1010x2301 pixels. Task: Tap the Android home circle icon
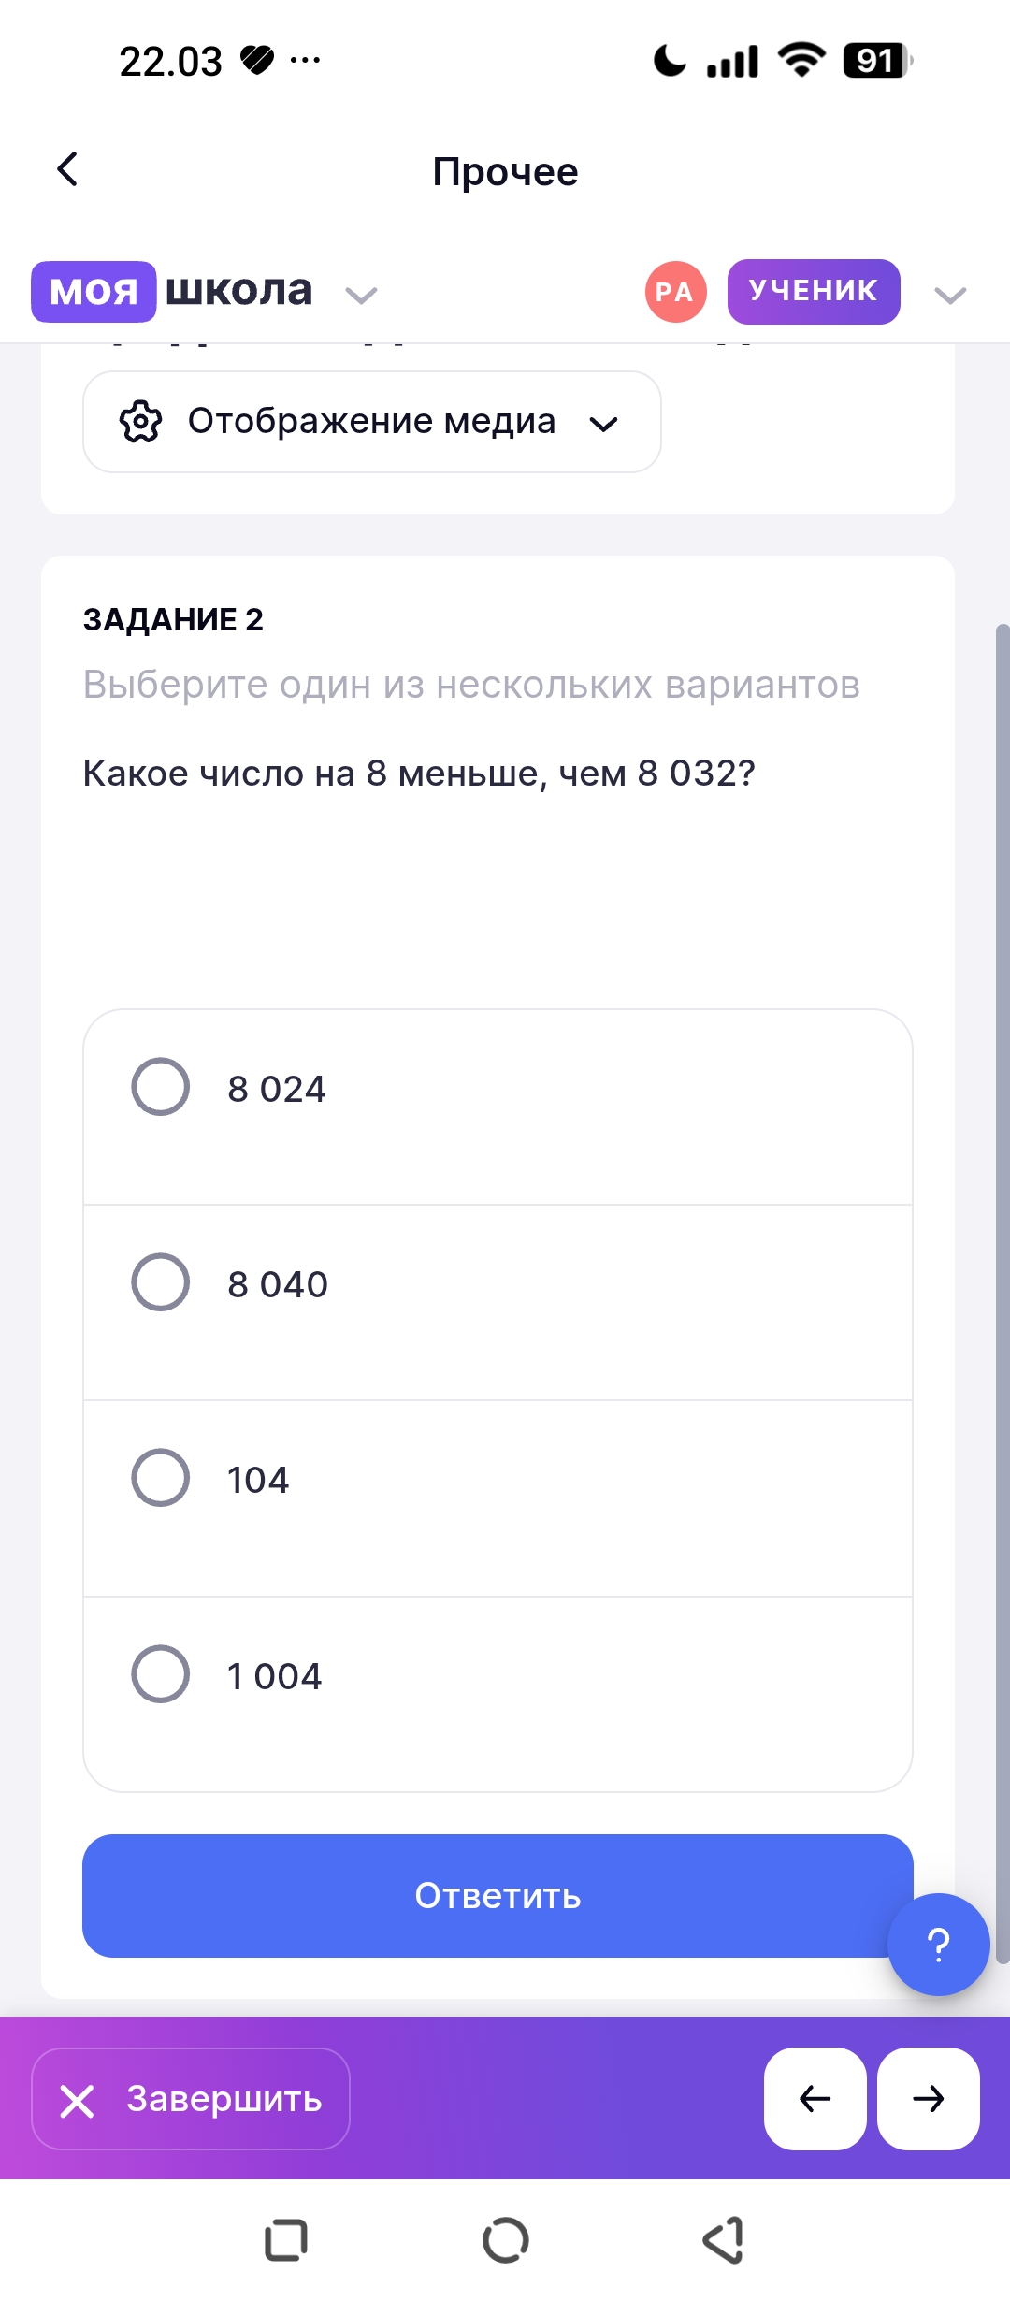pyautogui.click(x=506, y=2240)
